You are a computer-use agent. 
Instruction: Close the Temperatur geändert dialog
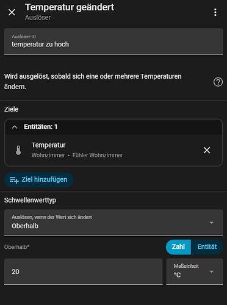click(x=12, y=12)
